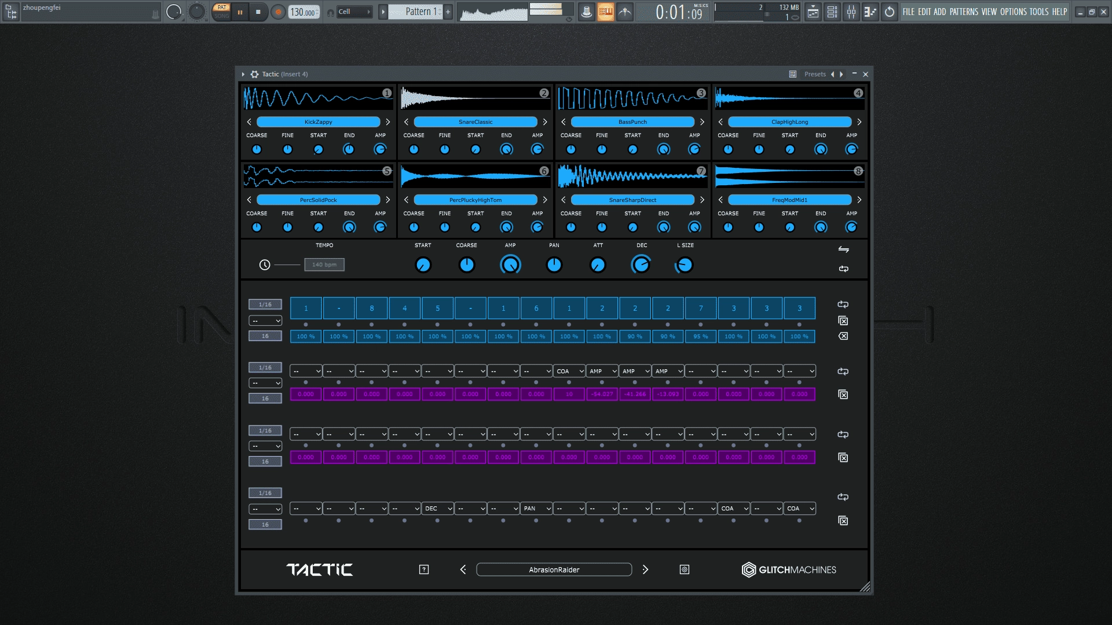1112x625 pixels.
Task: Click the reverse arrows icon beside global knobs
Action: pos(844,249)
